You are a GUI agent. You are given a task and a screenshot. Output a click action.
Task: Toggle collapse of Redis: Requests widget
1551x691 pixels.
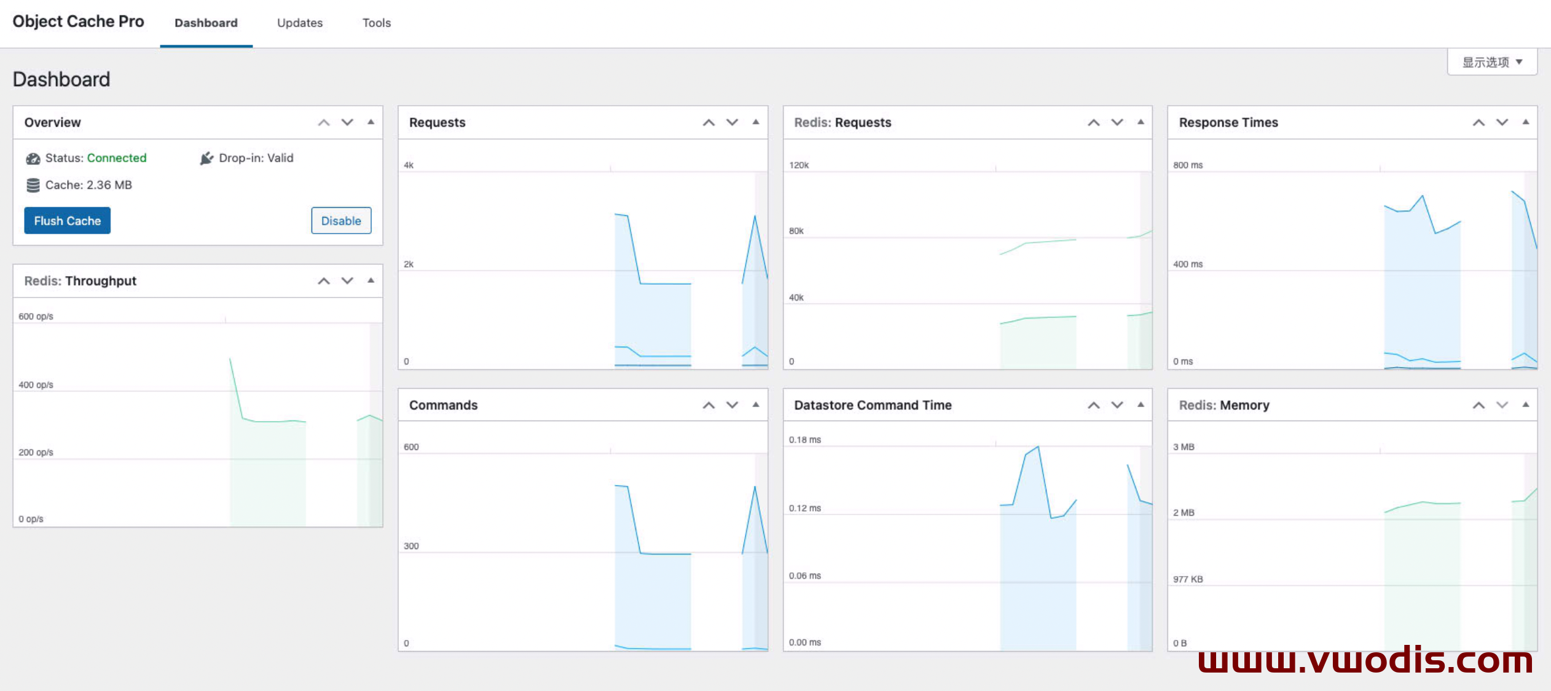click(1141, 122)
